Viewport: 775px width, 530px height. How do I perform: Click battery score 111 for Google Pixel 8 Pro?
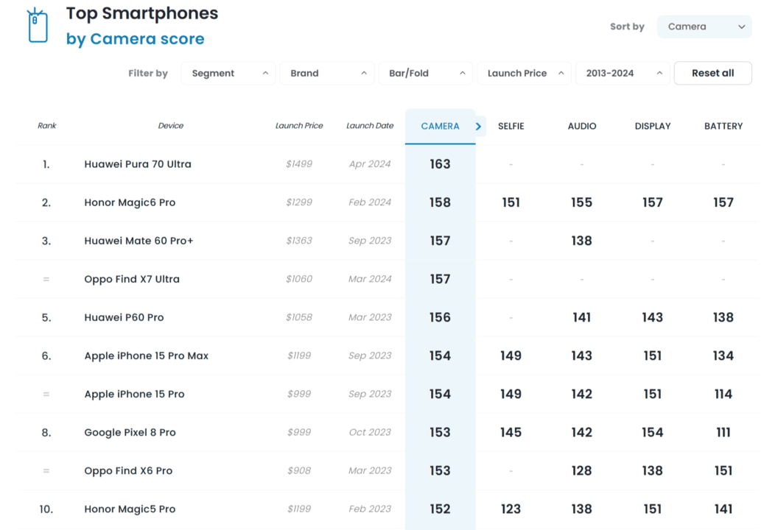pyautogui.click(x=723, y=433)
